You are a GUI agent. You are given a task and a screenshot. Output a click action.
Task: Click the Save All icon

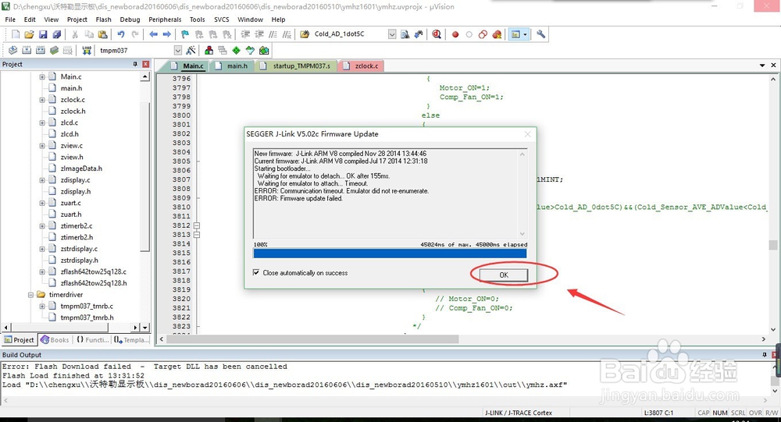(57, 34)
